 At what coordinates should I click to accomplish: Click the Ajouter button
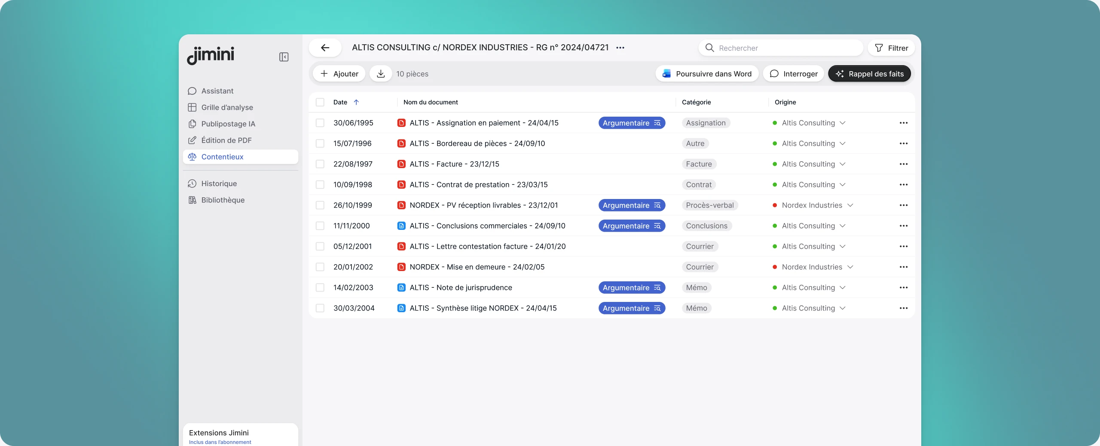click(339, 74)
